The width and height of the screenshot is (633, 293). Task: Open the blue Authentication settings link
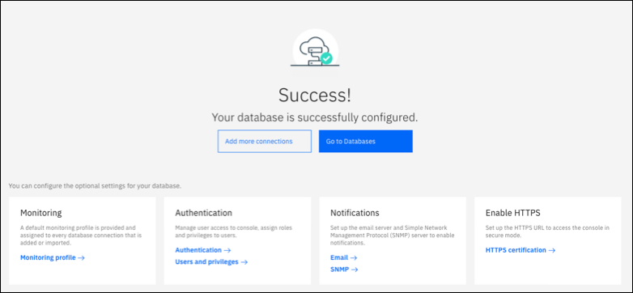click(x=198, y=250)
